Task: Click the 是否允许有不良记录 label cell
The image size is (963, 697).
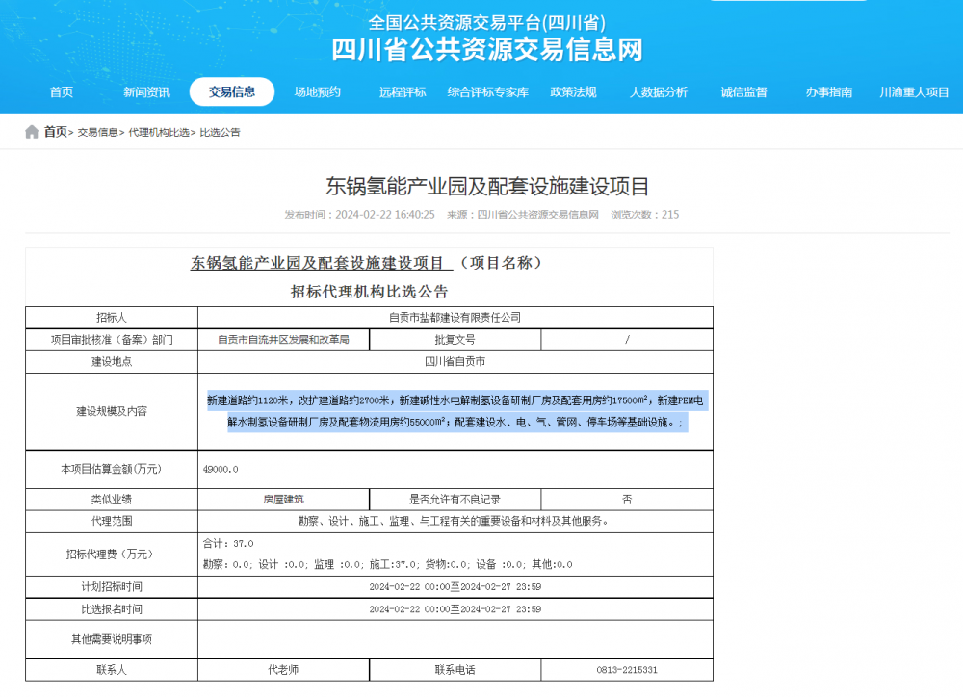Action: click(455, 500)
